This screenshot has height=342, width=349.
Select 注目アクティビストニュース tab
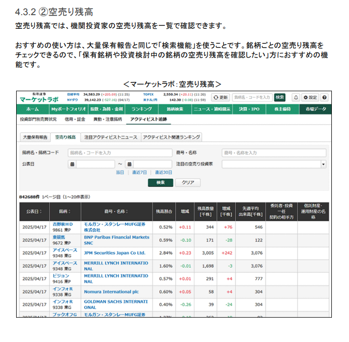click(x=110, y=137)
